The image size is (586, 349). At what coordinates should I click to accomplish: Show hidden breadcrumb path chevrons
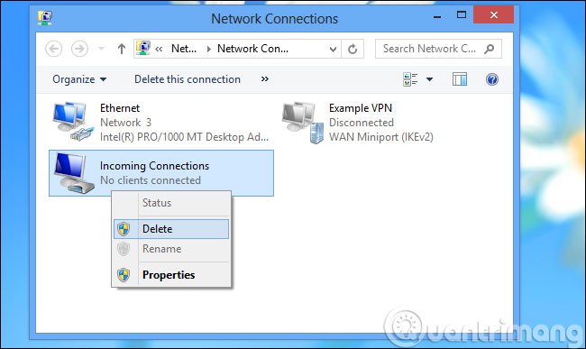point(159,49)
